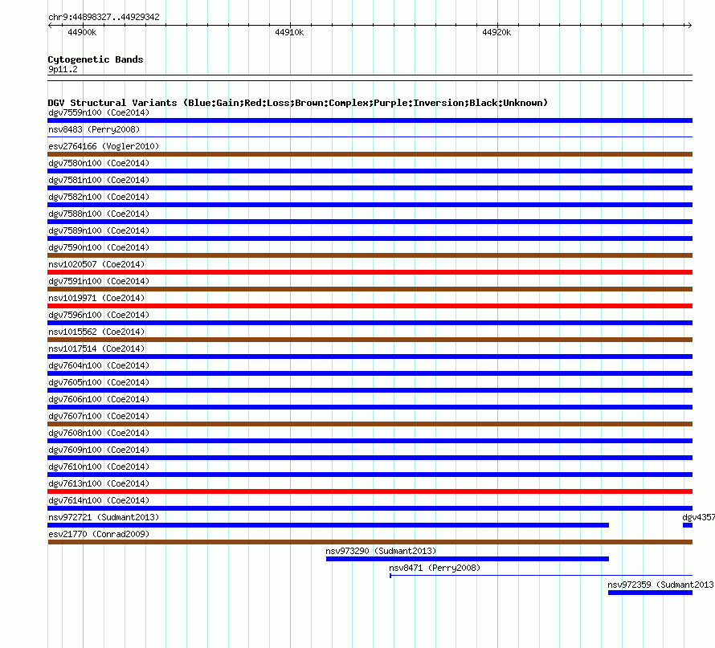Click the brown bar under esv2764166
The height and width of the screenshot is (648, 715).
[x=370, y=154]
